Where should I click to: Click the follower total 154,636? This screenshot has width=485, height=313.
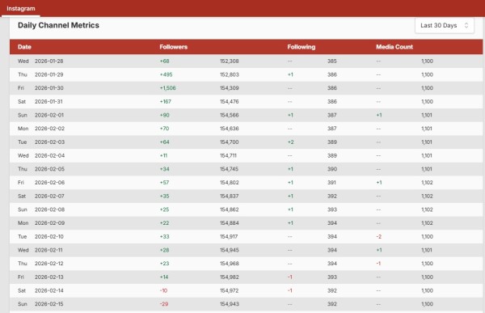point(230,129)
